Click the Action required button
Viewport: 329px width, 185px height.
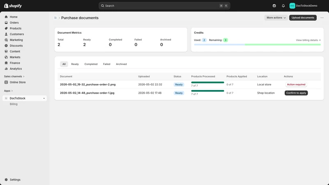coord(296,84)
